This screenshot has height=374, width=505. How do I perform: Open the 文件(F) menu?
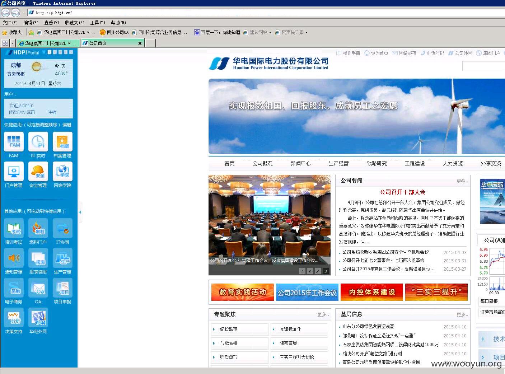pyautogui.click(x=10, y=23)
